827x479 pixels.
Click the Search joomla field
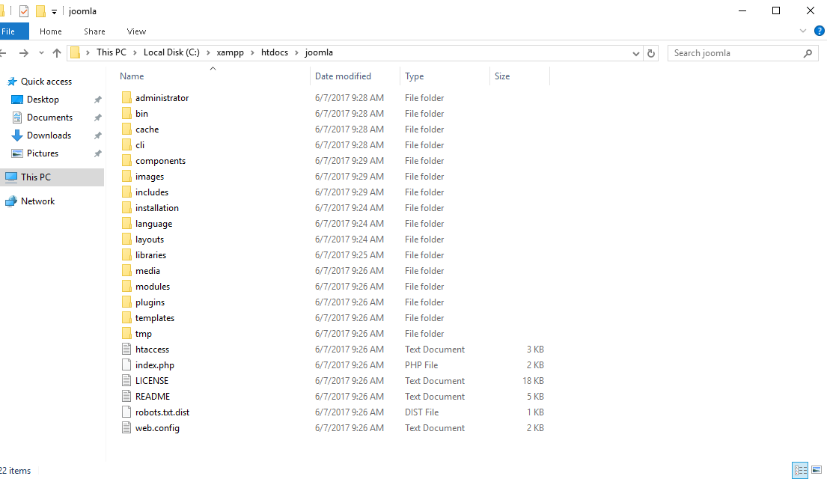[x=742, y=53]
